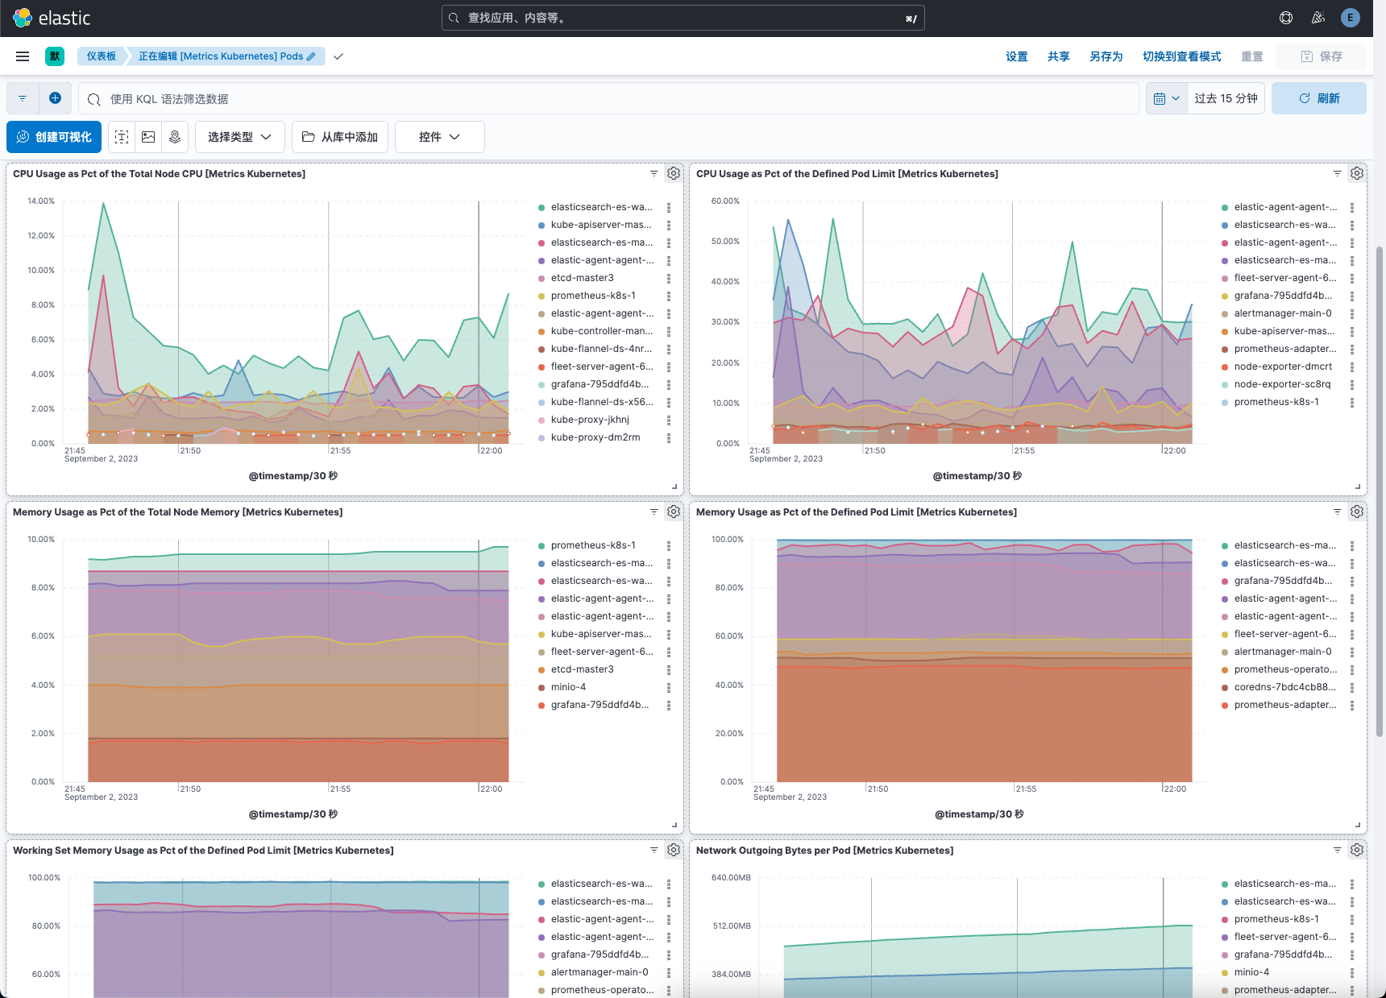Click the 重置 menu item
Image resolution: width=1386 pixels, height=998 pixels.
(1252, 56)
